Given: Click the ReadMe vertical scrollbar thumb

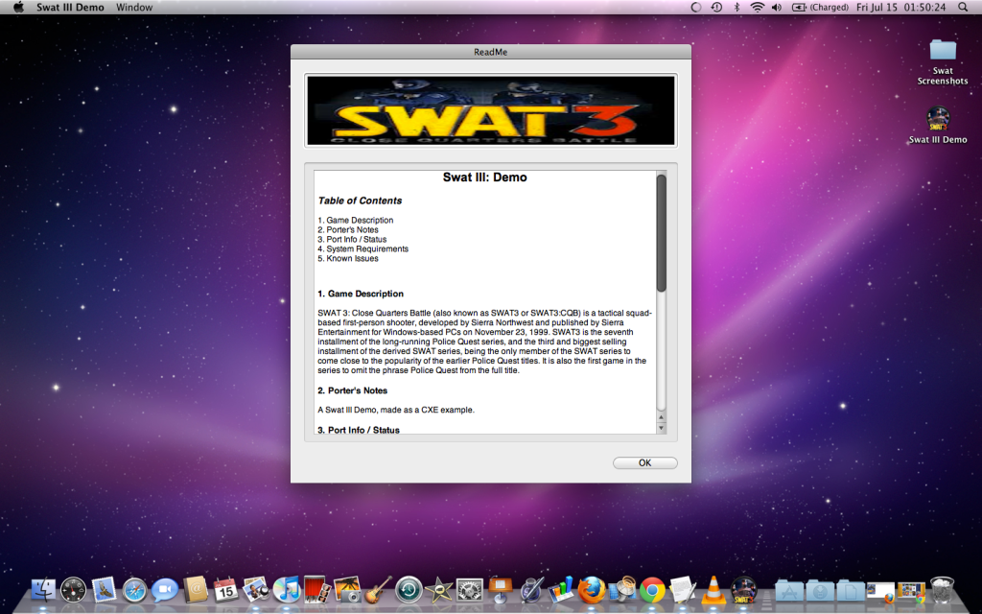Looking at the screenshot, I should coord(662,233).
